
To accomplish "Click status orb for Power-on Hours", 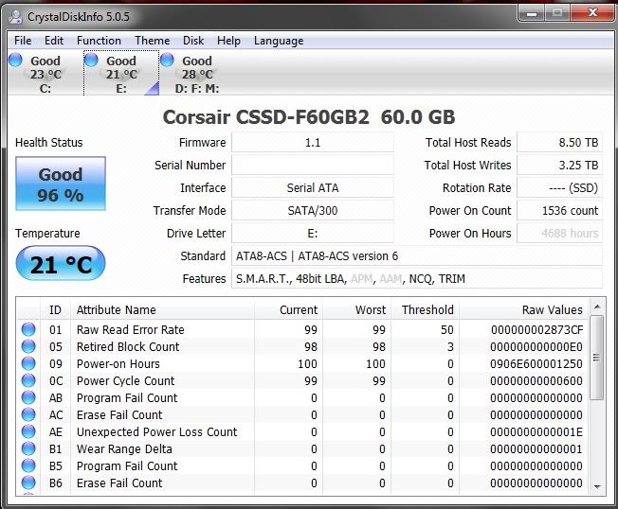I will [x=28, y=364].
